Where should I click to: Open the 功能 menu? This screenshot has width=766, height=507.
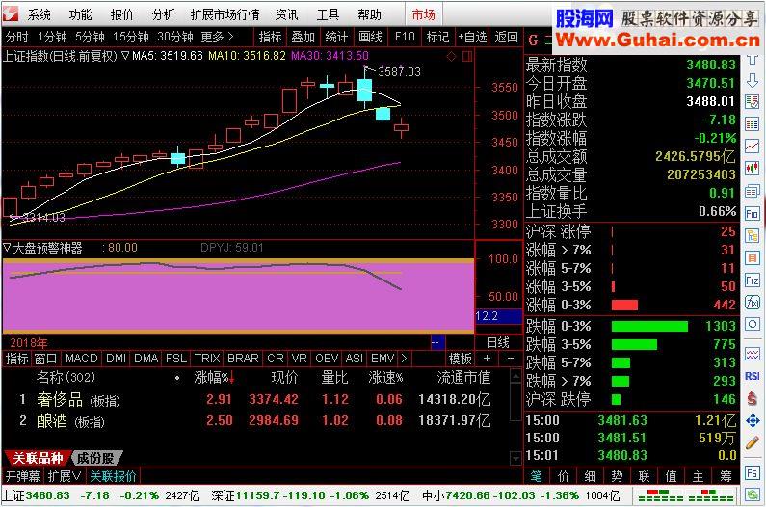click(x=80, y=14)
